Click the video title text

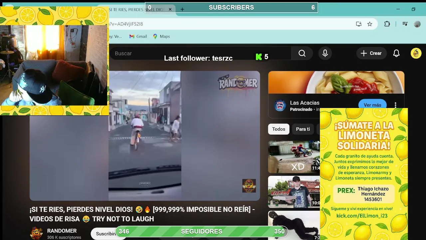click(x=142, y=214)
